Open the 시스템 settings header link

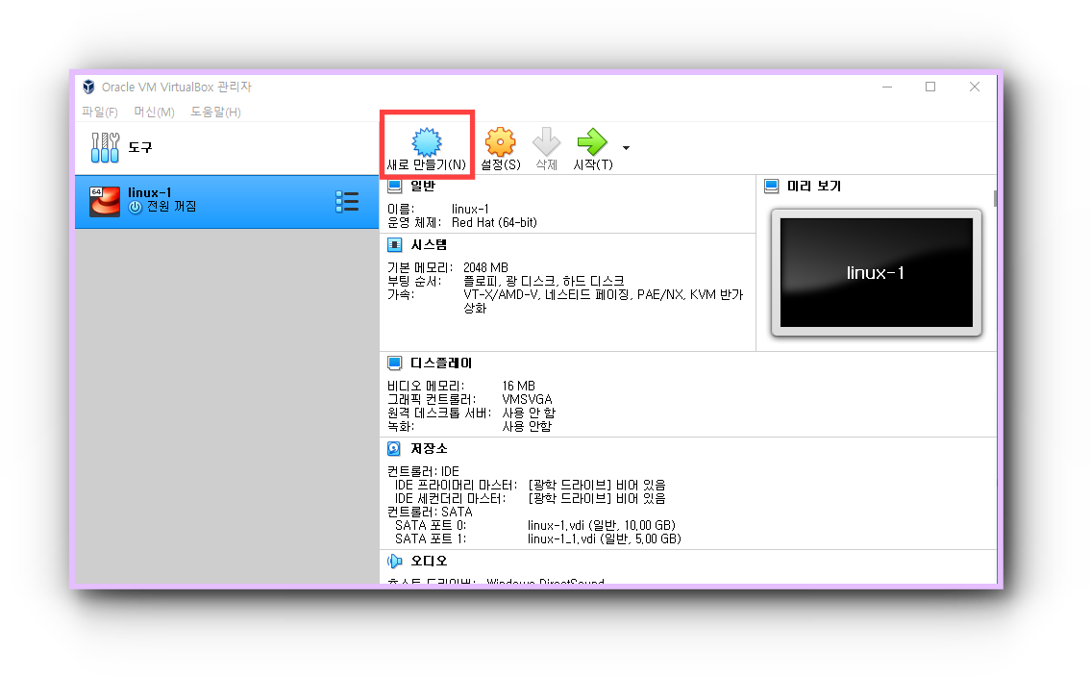click(429, 245)
